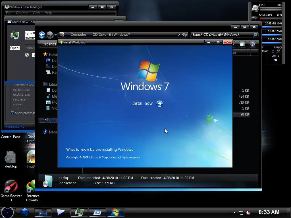Open Task Manager View menu
291x218 pixels.
point(36,13)
